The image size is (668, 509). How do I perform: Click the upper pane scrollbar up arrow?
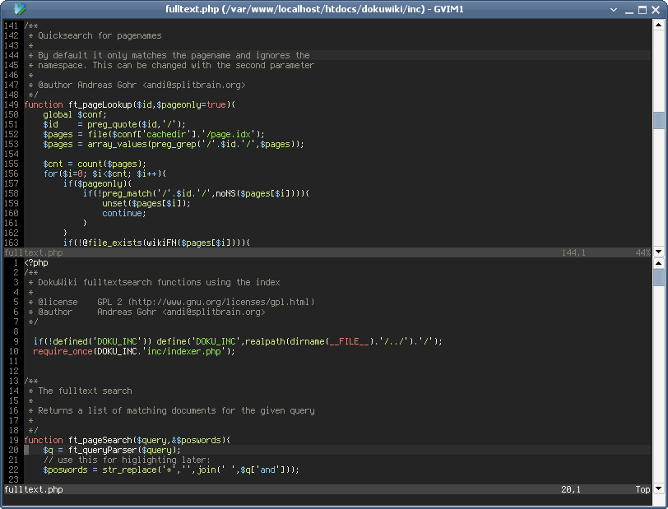tap(659, 25)
